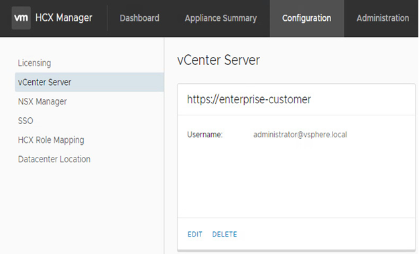Open HCX Role Mapping settings
The image size is (419, 254).
[51, 140]
